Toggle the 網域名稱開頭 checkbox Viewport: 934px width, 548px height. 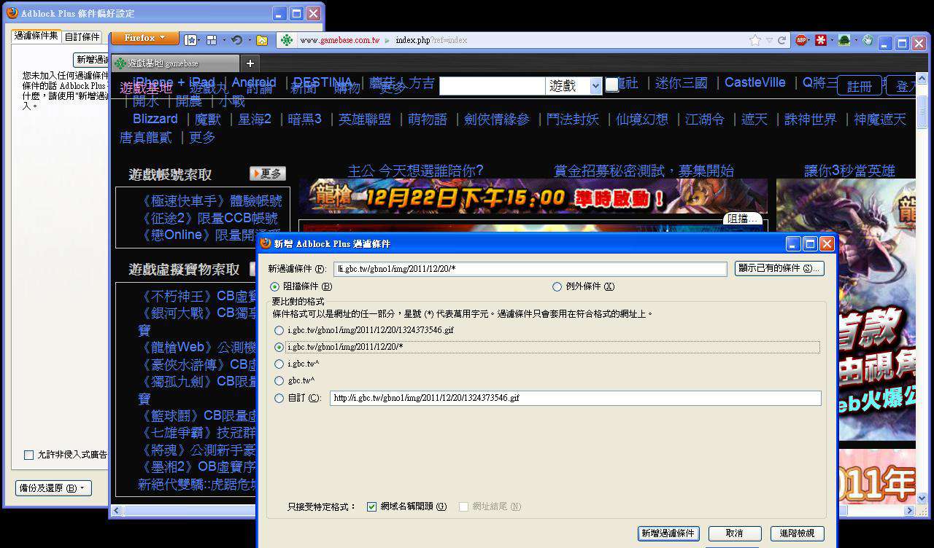point(372,506)
